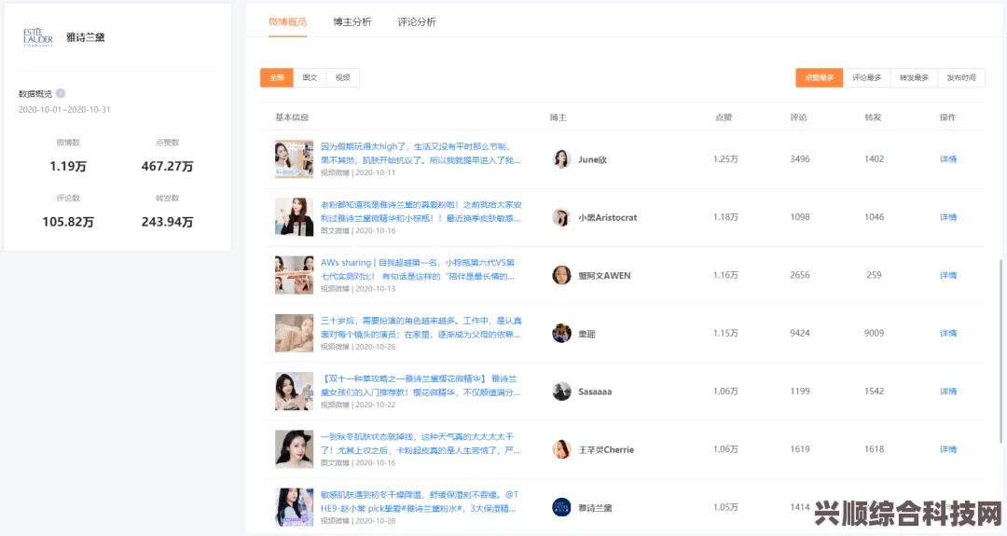This screenshot has height=536, width=1007.
Task: Click the blogger name June欣
Action: (x=592, y=159)
